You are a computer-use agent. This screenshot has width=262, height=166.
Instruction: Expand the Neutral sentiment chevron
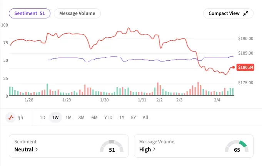[36, 149]
